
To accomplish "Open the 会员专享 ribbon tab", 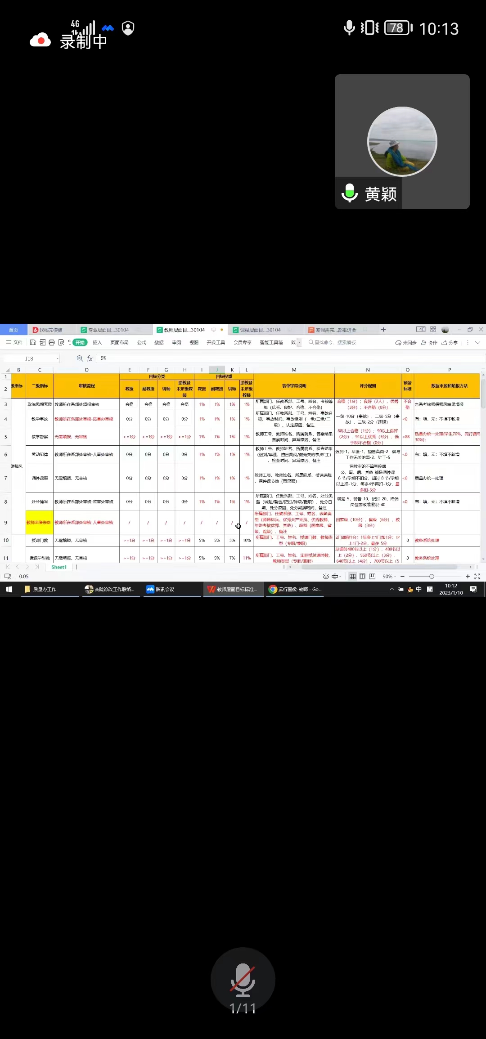I will tap(242, 342).
